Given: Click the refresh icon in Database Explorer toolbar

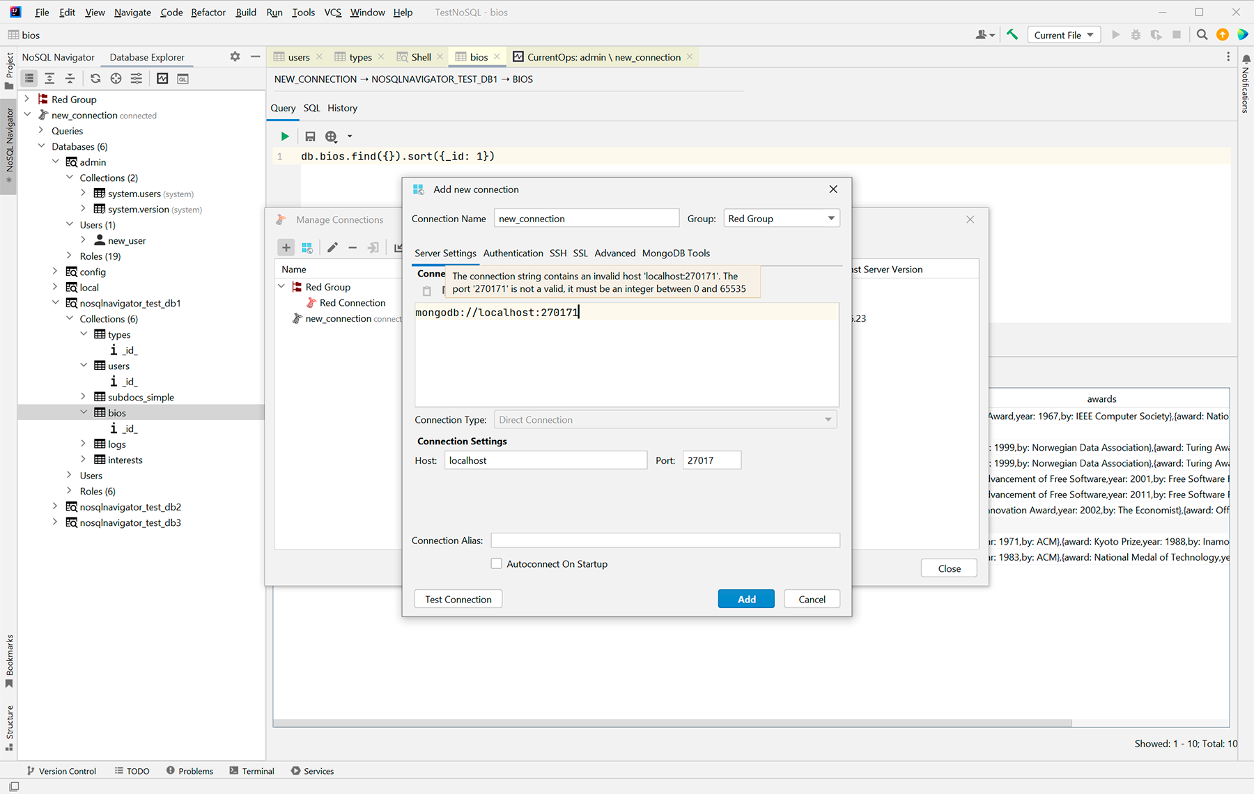Looking at the screenshot, I should tap(95, 79).
